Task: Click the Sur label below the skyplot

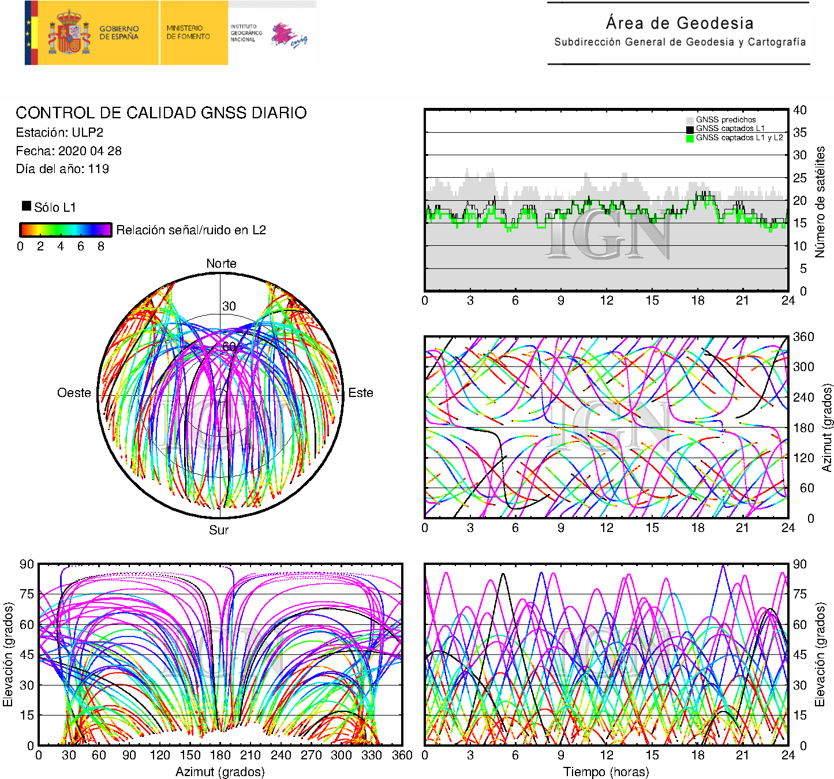Action: tap(219, 530)
